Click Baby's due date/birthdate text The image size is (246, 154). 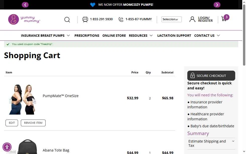(212, 126)
